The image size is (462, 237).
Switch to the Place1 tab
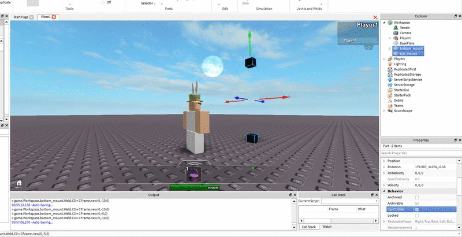tap(46, 17)
